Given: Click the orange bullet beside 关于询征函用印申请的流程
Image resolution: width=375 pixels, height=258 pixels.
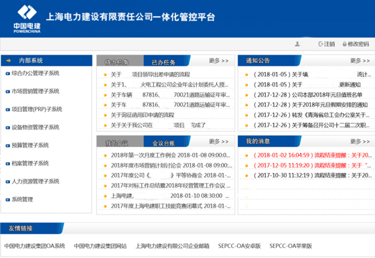Looking at the screenshot, I should (x=105, y=115).
